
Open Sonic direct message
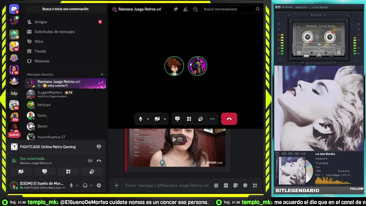65,116
